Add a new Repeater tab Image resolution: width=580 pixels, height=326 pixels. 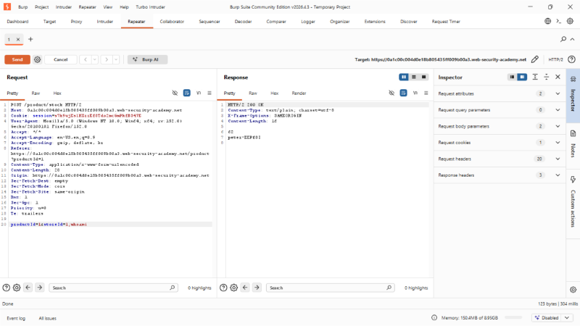(30, 39)
